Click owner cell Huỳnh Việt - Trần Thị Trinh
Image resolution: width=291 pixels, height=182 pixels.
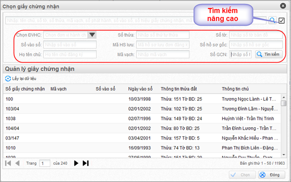tap(248, 119)
